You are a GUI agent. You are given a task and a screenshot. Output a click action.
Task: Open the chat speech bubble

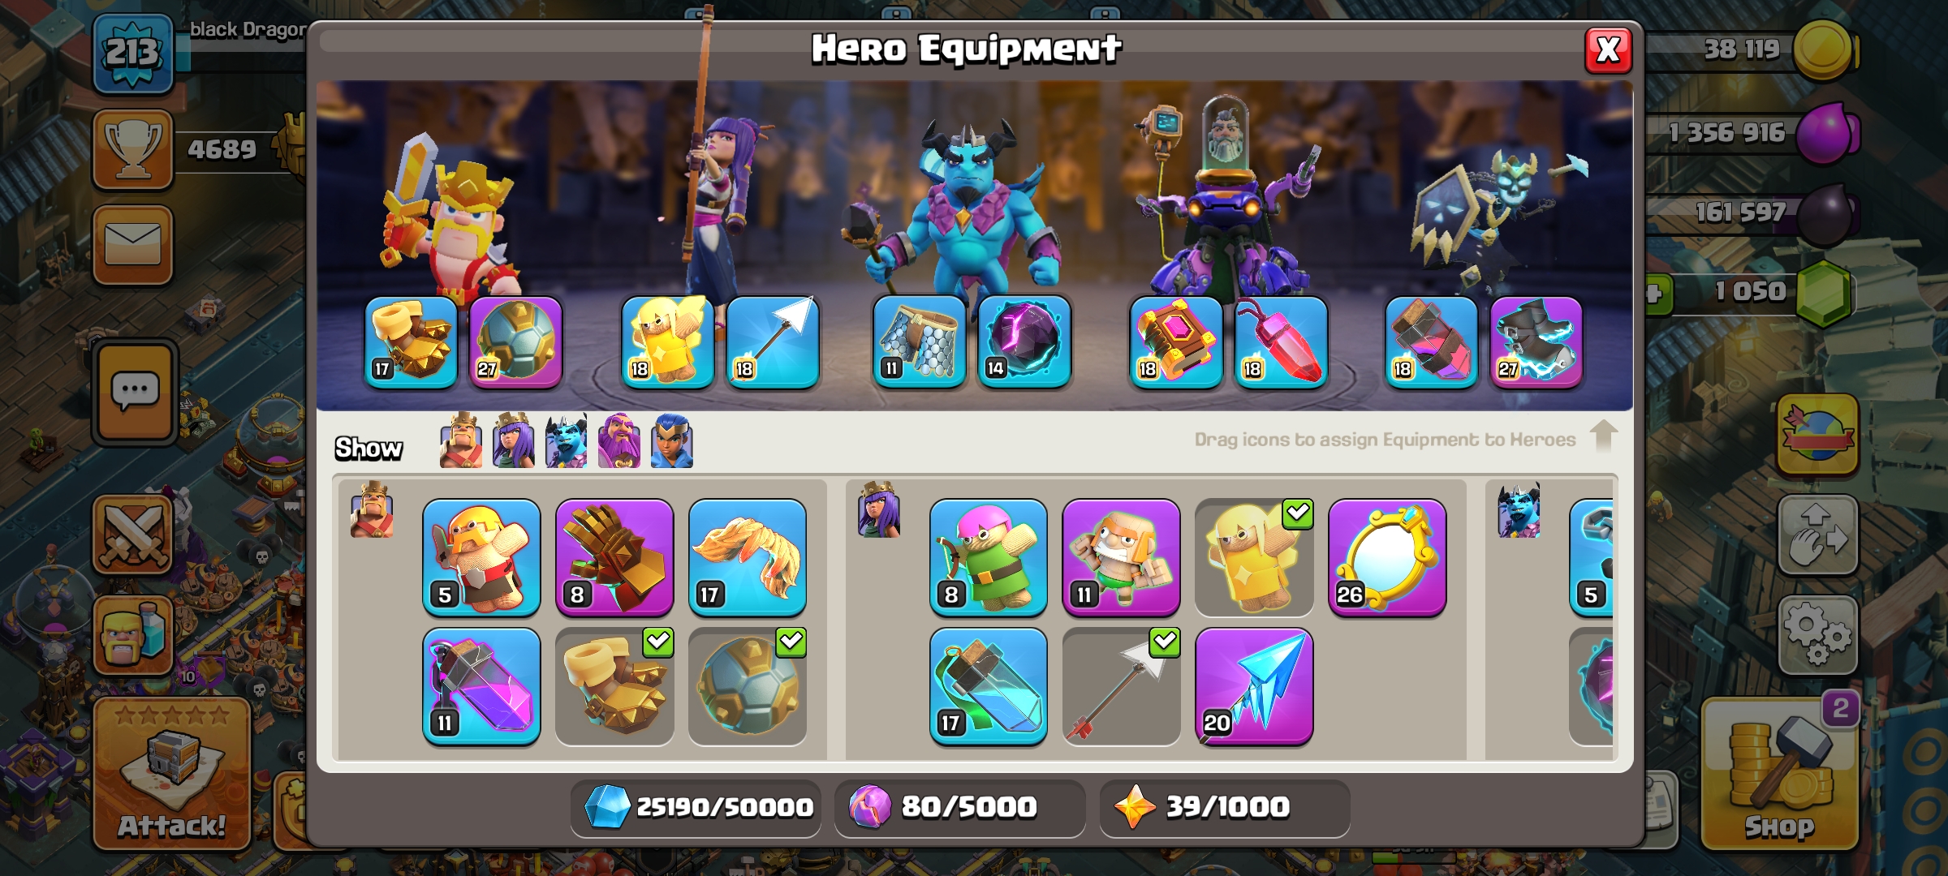135,393
